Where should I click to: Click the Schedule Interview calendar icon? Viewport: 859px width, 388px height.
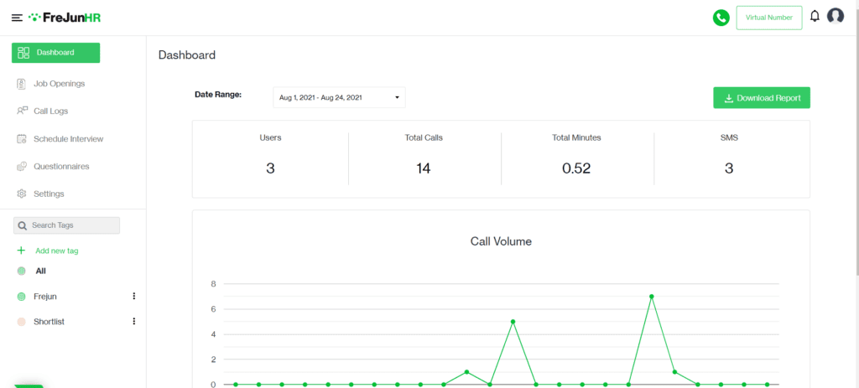tap(22, 139)
